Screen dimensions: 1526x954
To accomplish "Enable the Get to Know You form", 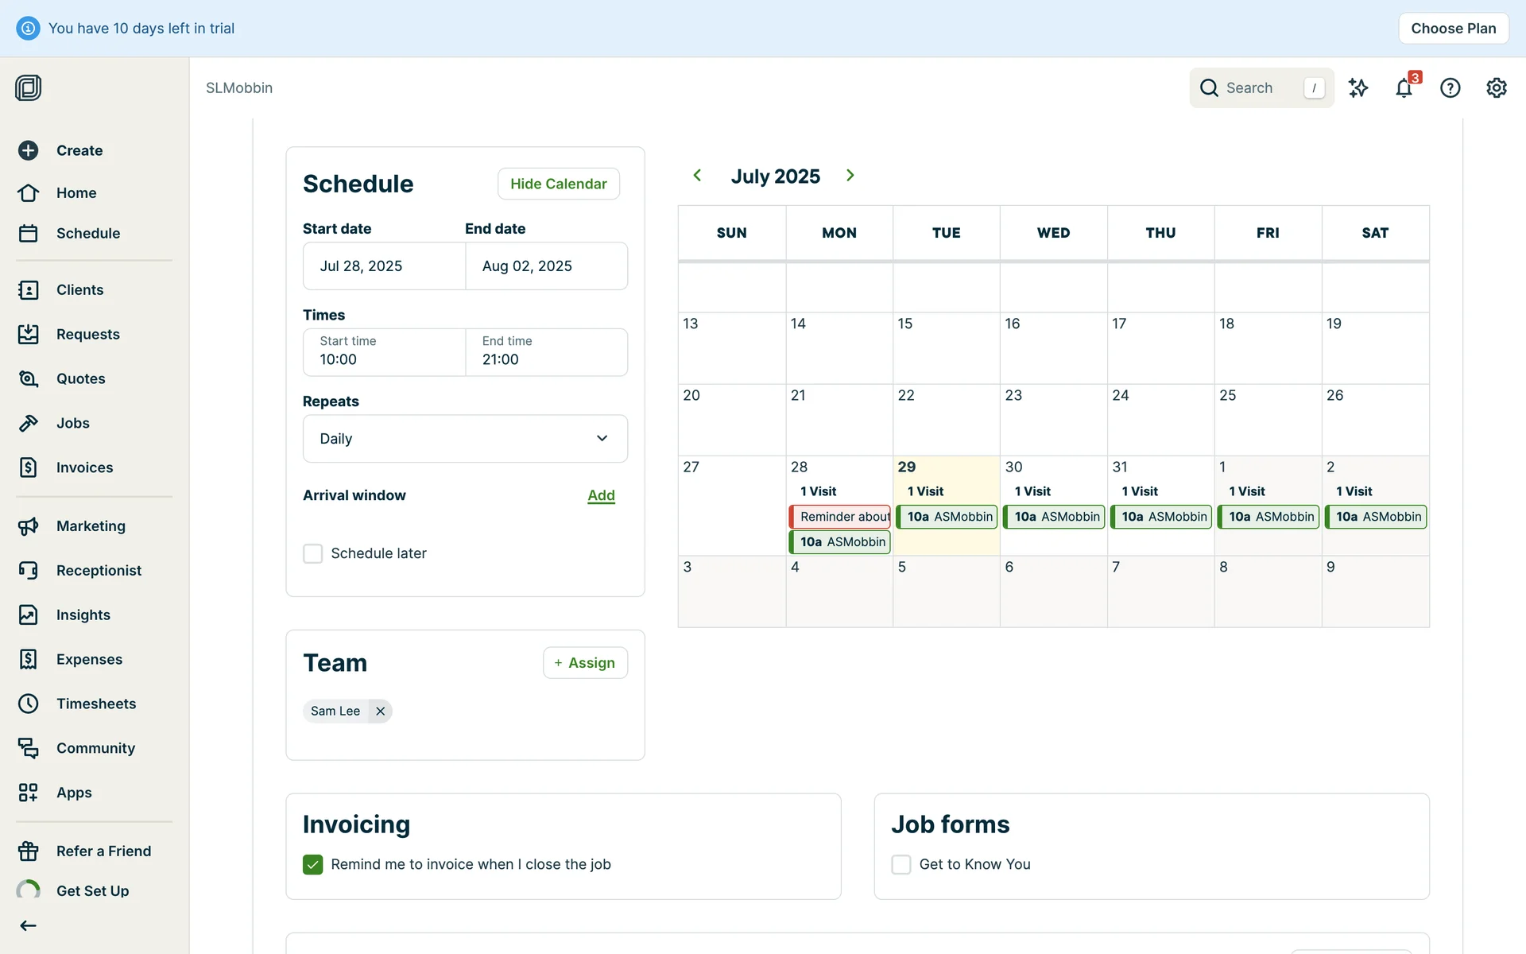I will (900, 864).
